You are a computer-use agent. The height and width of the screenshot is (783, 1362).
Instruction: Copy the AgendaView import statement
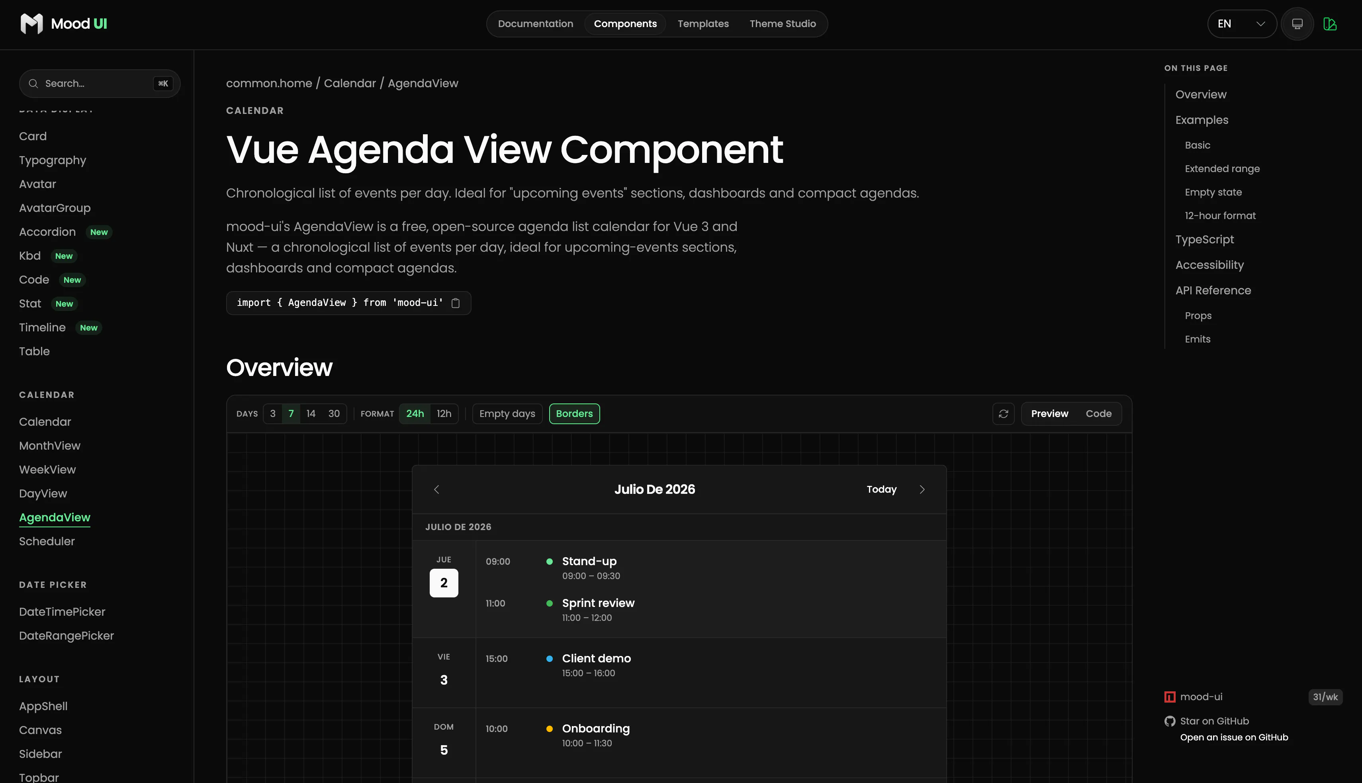click(x=456, y=303)
